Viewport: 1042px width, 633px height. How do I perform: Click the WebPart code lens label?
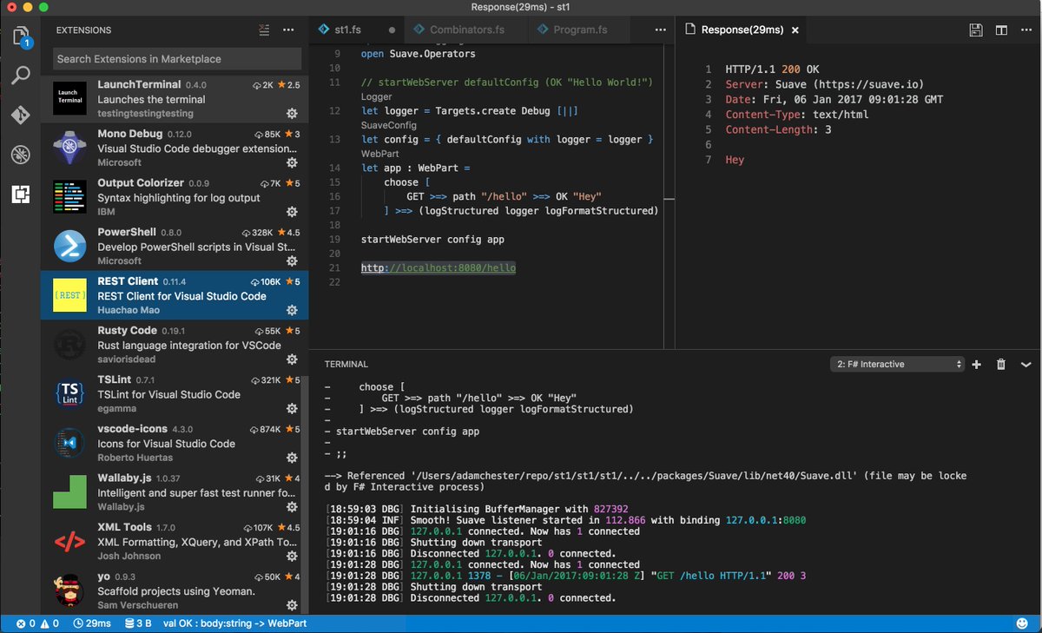380,154
